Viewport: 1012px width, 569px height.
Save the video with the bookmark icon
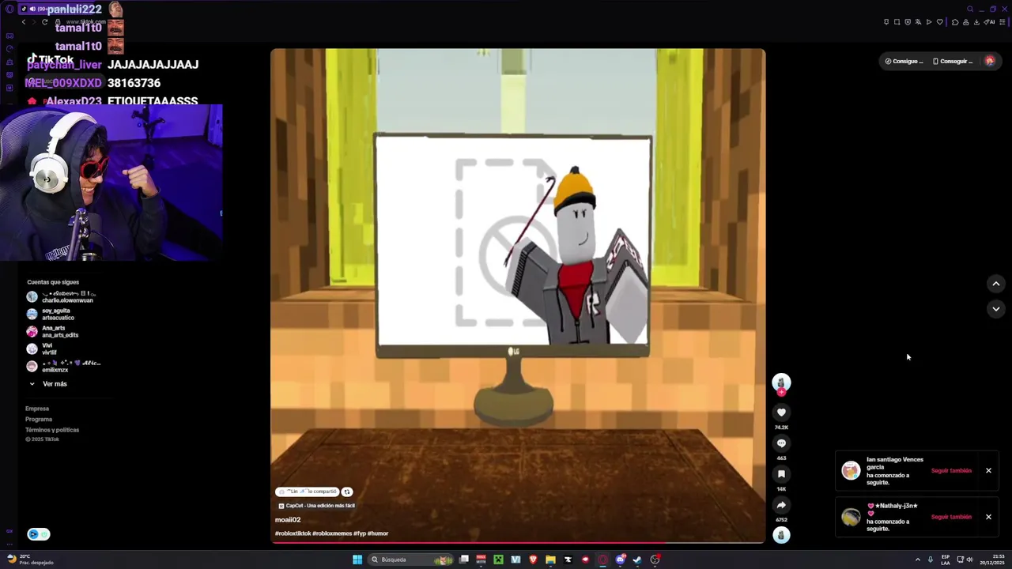[781, 474]
